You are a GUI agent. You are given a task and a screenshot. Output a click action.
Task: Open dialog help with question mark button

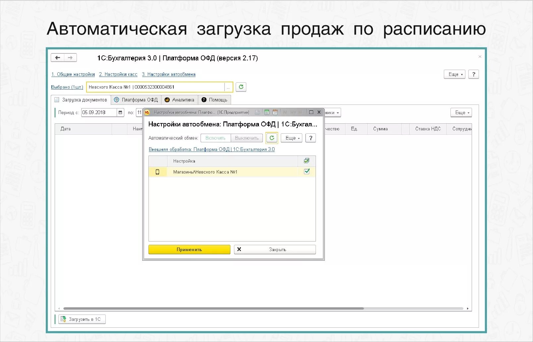[x=311, y=138]
